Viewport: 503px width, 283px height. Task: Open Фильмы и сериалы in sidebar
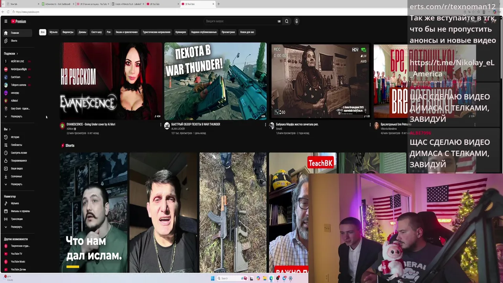(x=17, y=211)
